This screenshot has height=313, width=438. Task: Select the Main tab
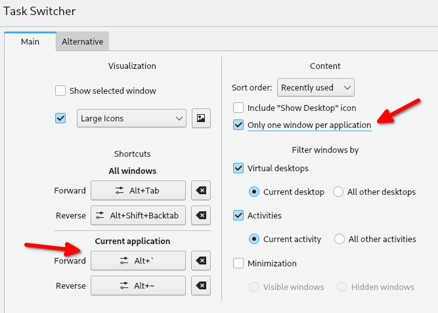click(x=30, y=41)
